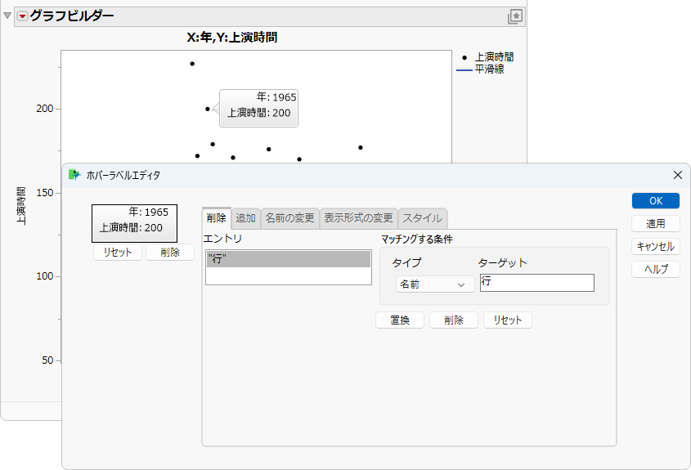Screen dimensions: 691x470
Task: Click the red triangle menu beside グラフビルダー
Action: click(x=22, y=16)
